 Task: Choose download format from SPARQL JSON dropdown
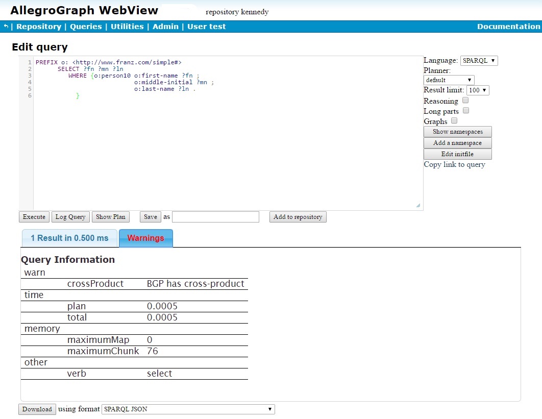[x=188, y=409]
